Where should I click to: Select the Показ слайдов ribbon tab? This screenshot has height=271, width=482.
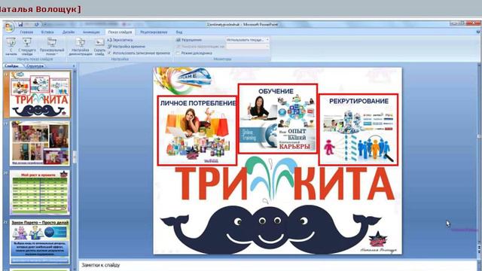(120, 32)
